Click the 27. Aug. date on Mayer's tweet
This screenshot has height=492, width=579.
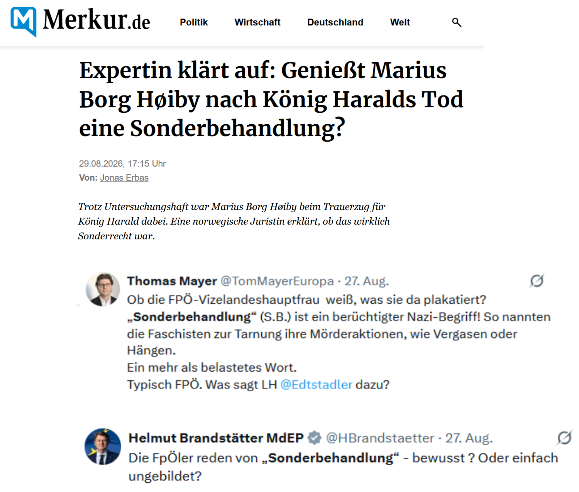tap(367, 281)
